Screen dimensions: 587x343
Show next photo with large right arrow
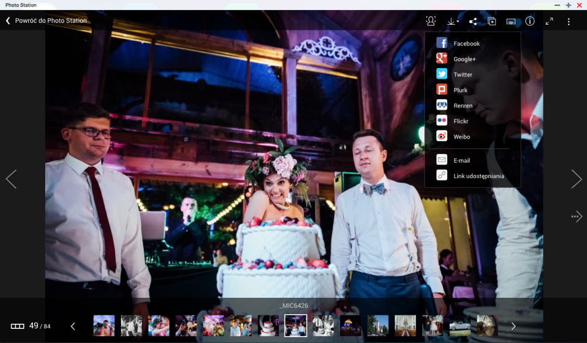576,179
